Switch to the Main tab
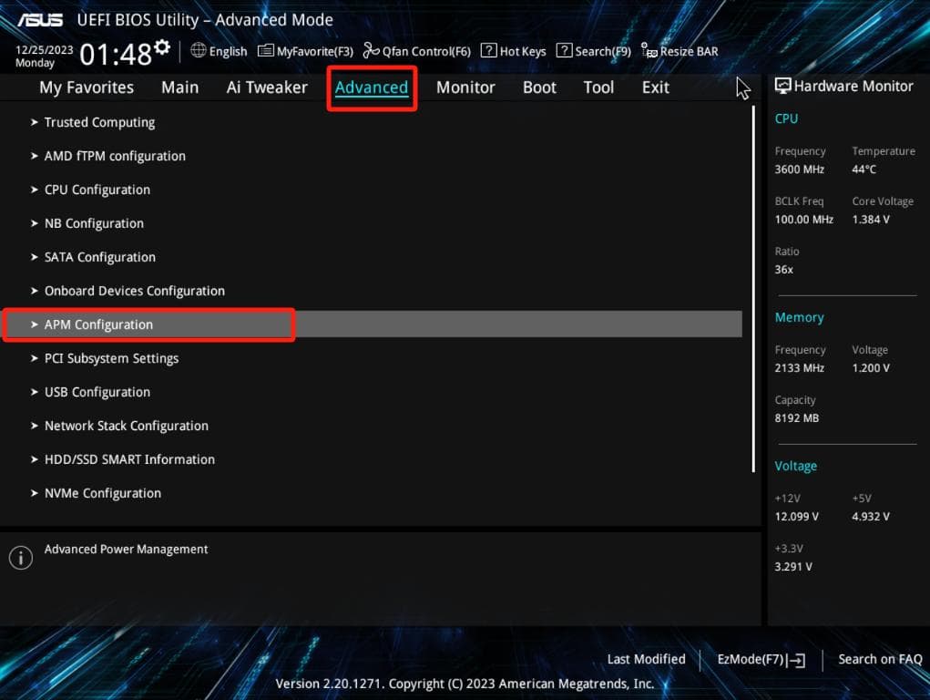Viewport: 930px width, 700px height. [179, 87]
